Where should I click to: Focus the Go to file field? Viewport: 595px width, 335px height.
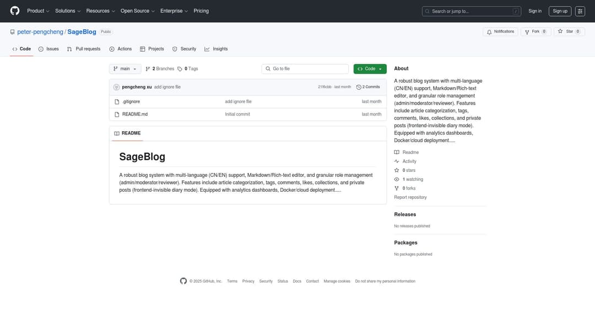tap(305, 69)
